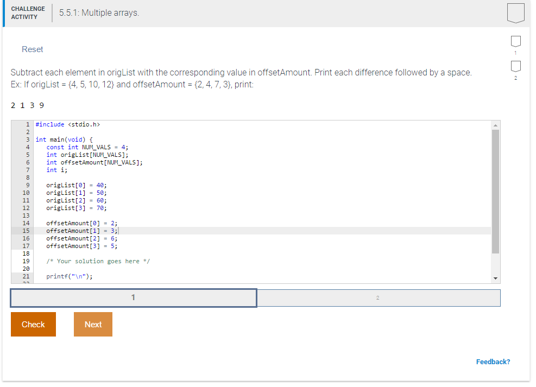Viewport: 536px width, 387px height.
Task: Click the large activity completion badge icon
Action: (515, 13)
